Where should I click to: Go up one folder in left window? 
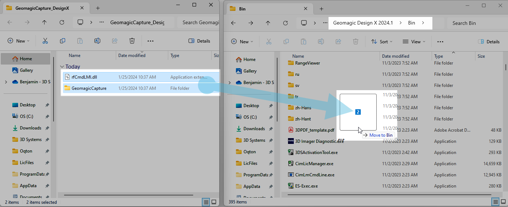pos(45,22)
